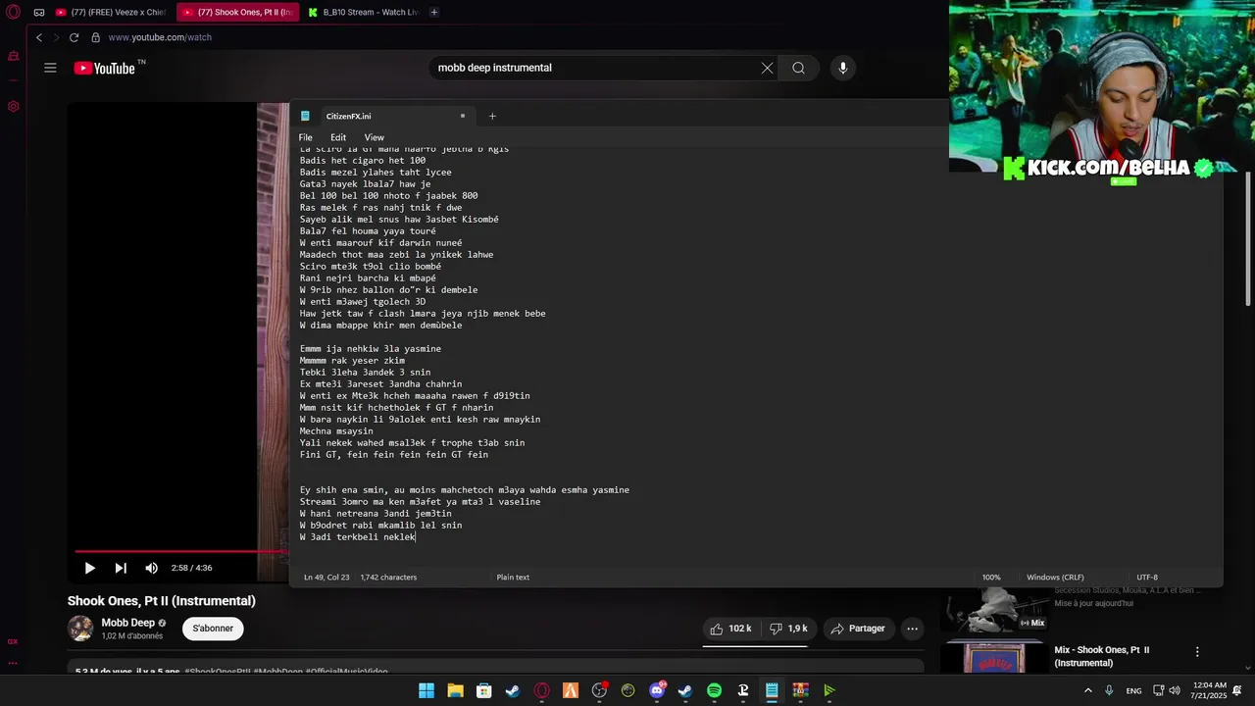Image resolution: width=1255 pixels, height=706 pixels.
Task: Click the line 'Mechna msaysin' in Notepad
Action: pyautogui.click(x=336, y=431)
